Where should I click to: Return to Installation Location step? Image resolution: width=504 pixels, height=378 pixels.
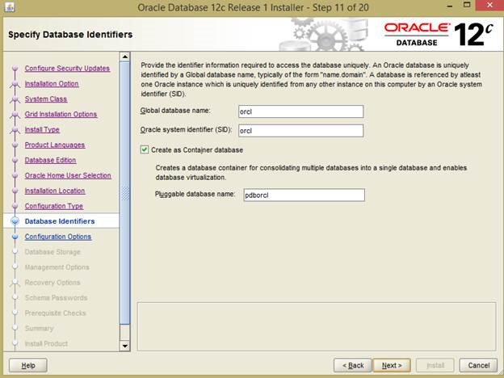[55, 191]
